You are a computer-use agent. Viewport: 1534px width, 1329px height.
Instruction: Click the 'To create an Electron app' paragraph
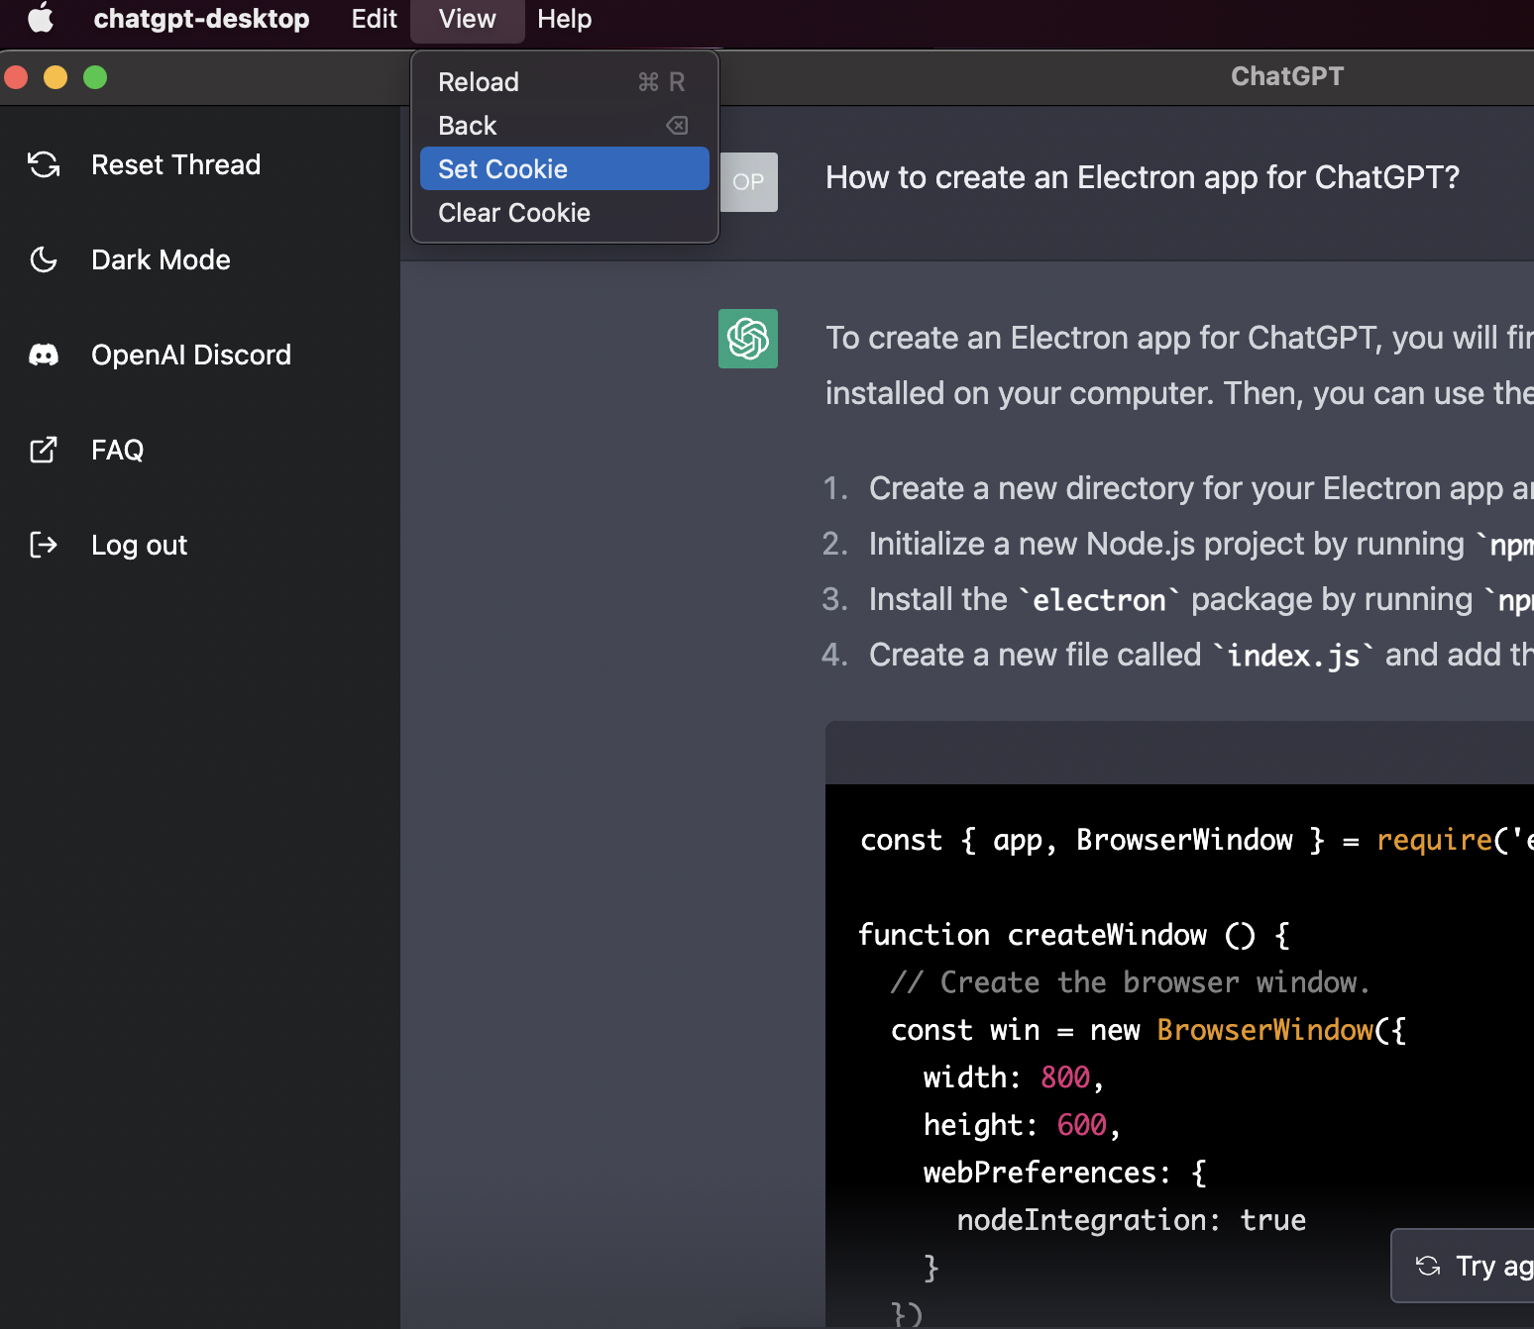(1179, 365)
